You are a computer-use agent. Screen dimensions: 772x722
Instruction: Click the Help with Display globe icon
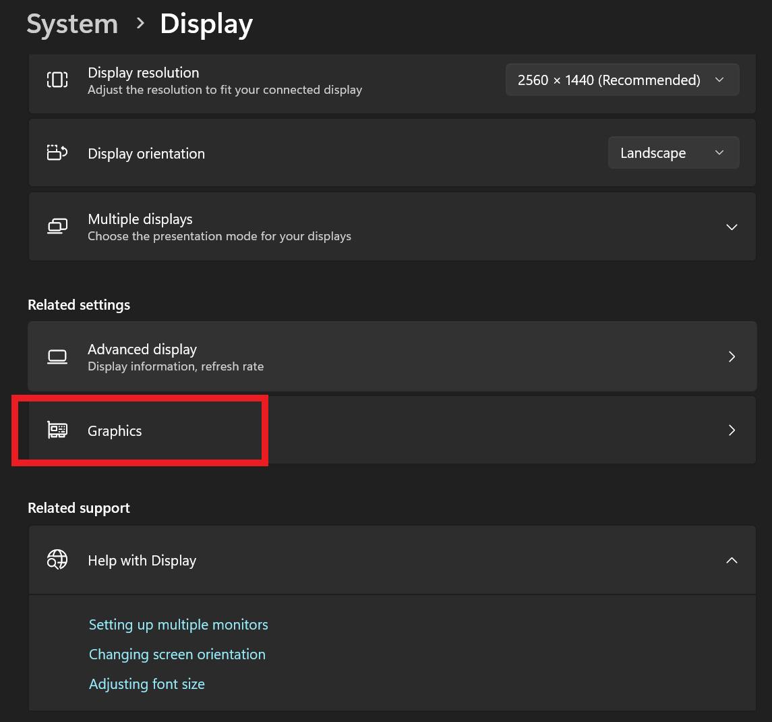tap(57, 560)
